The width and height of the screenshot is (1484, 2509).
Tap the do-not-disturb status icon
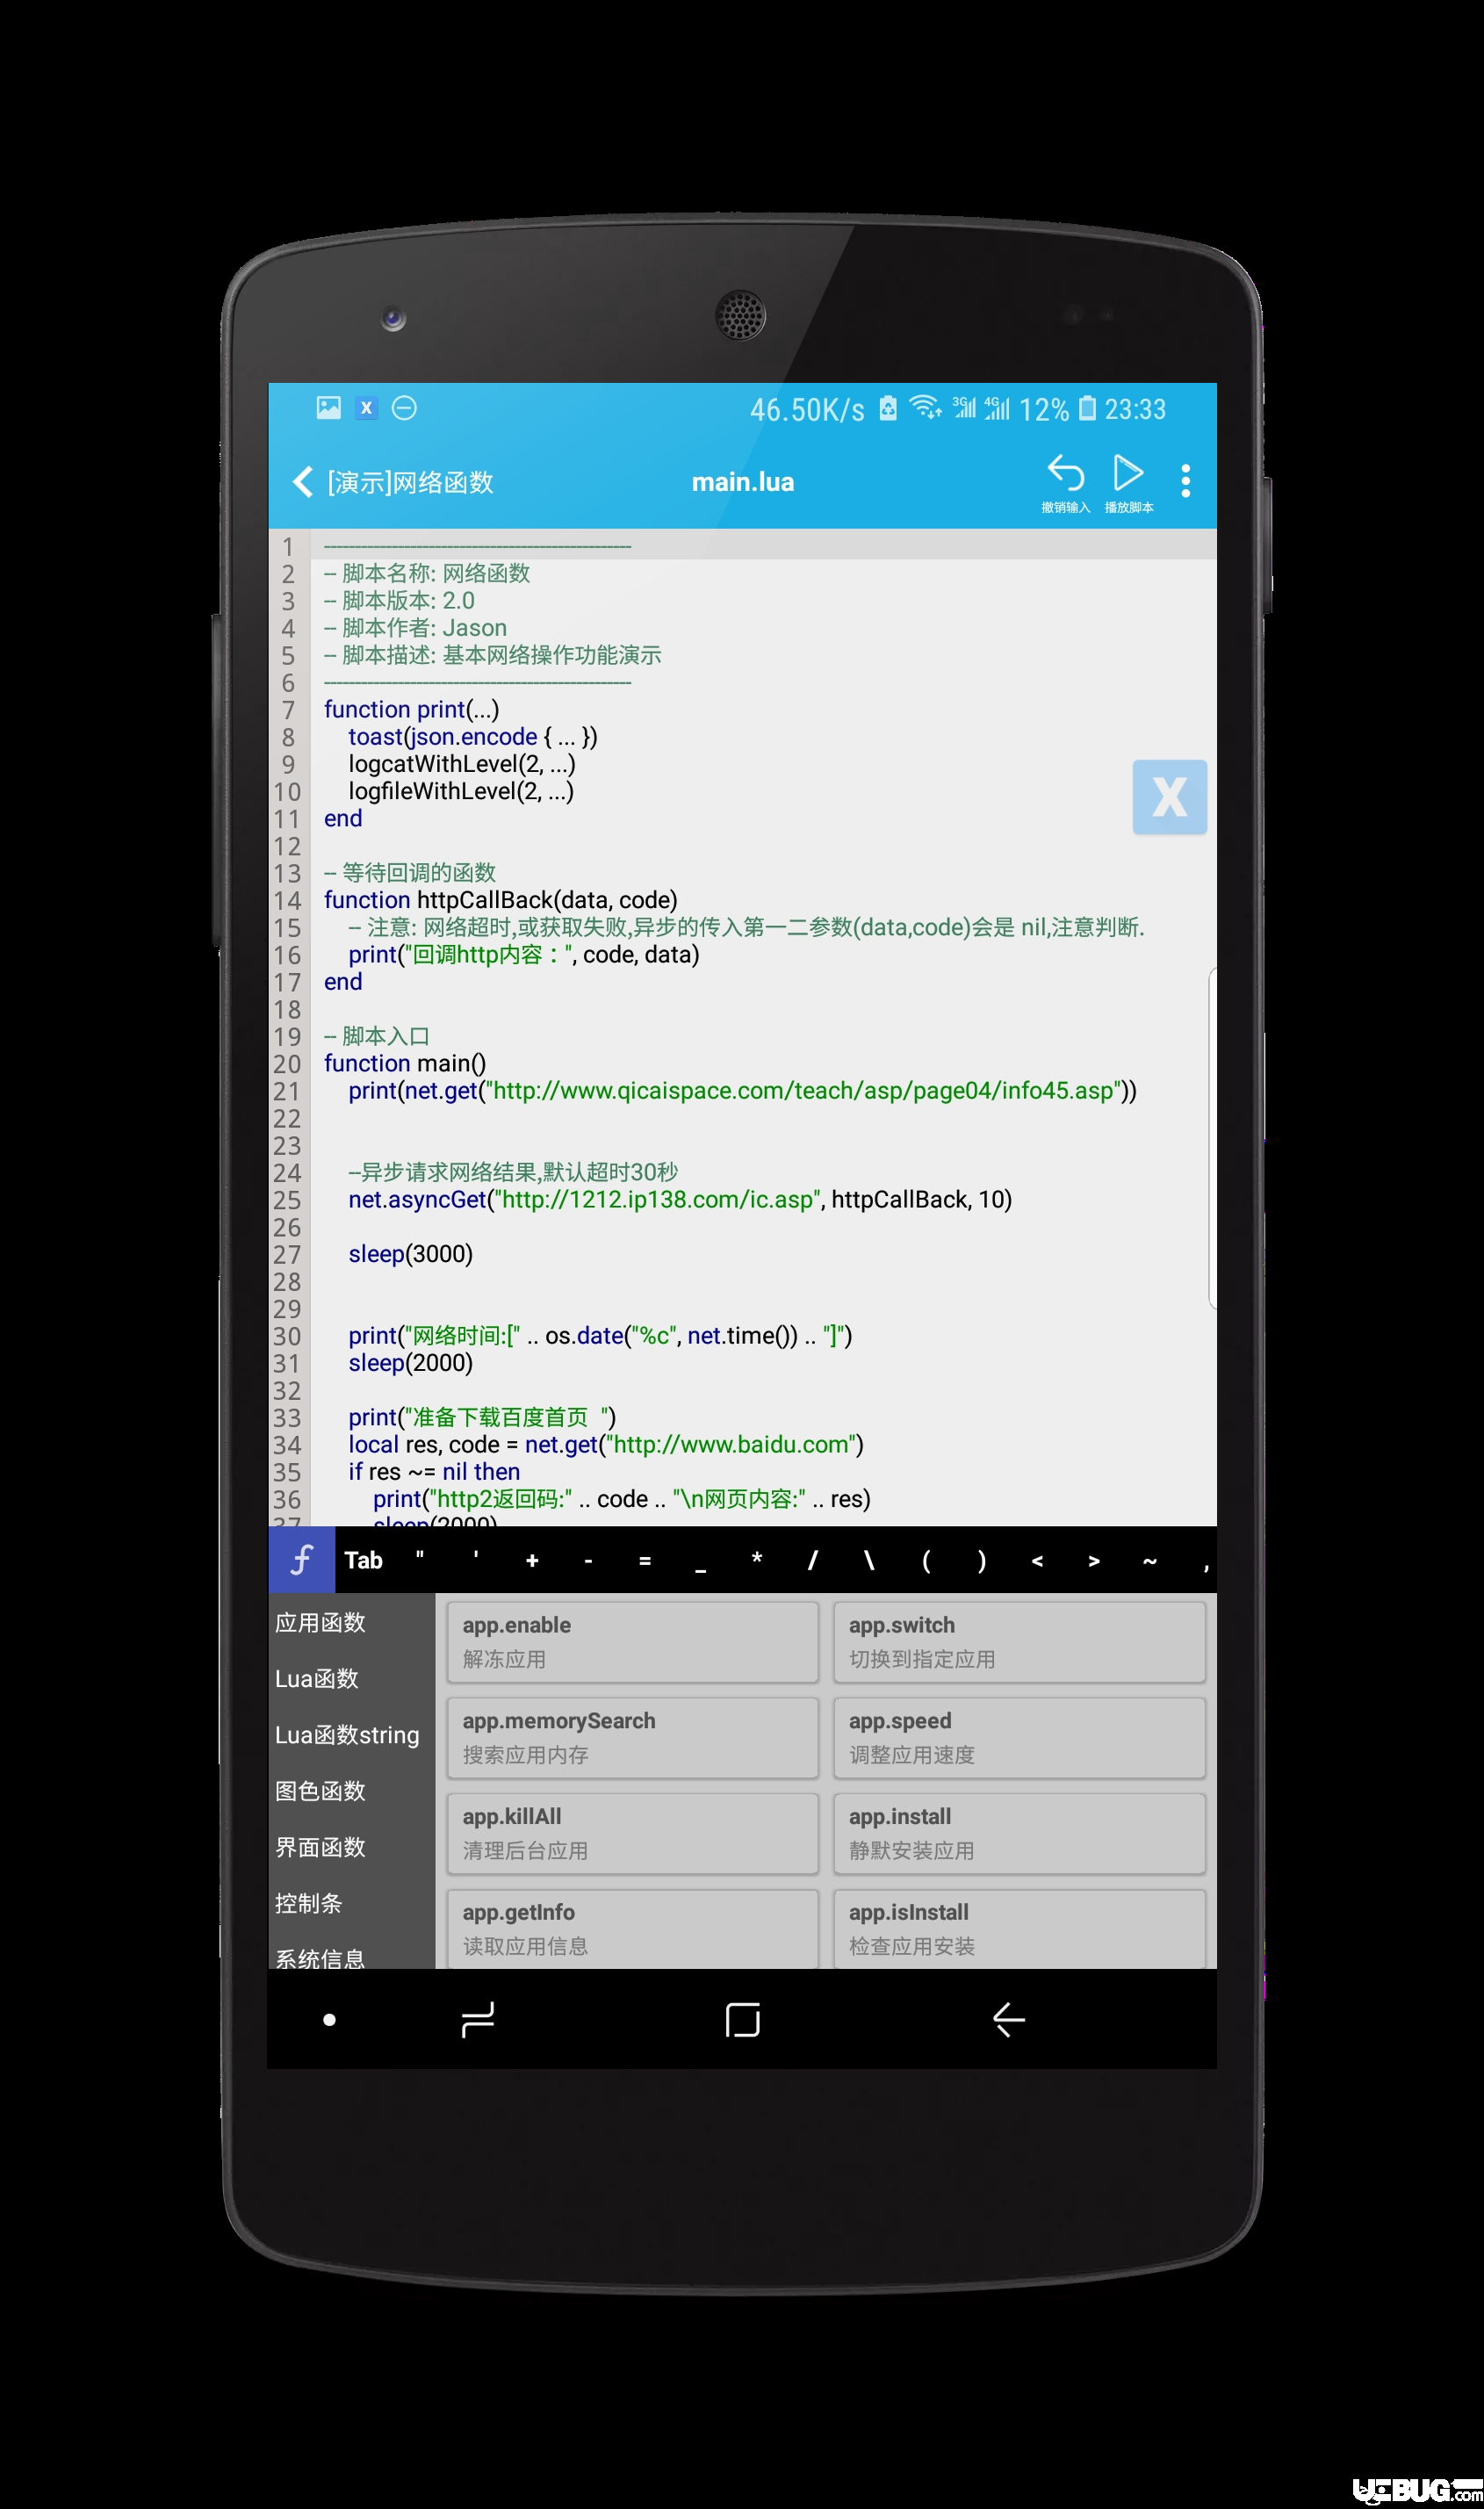404,408
